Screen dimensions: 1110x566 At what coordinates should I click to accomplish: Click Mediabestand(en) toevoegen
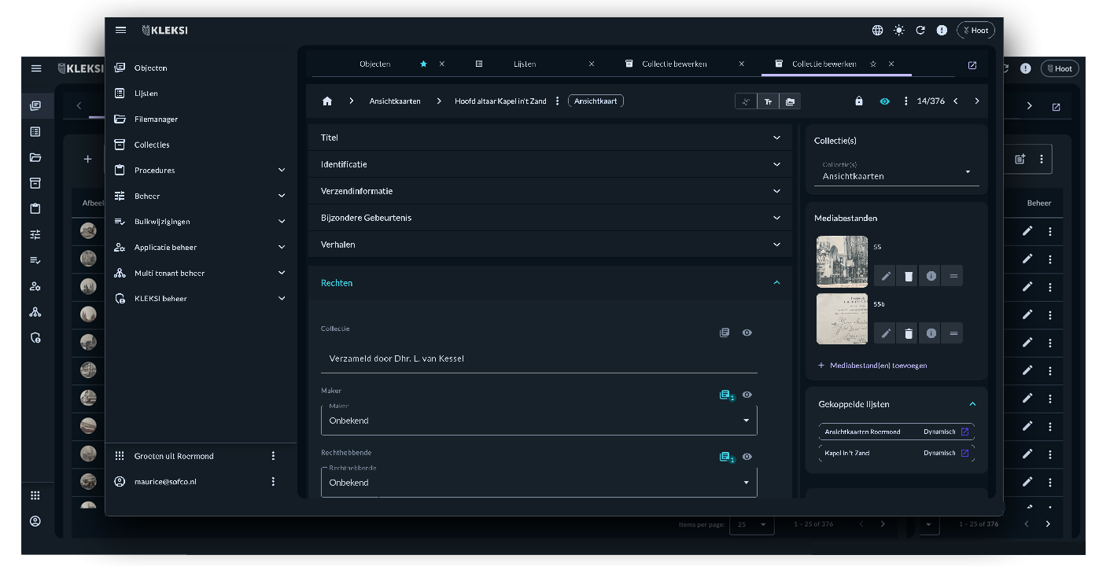coord(872,366)
